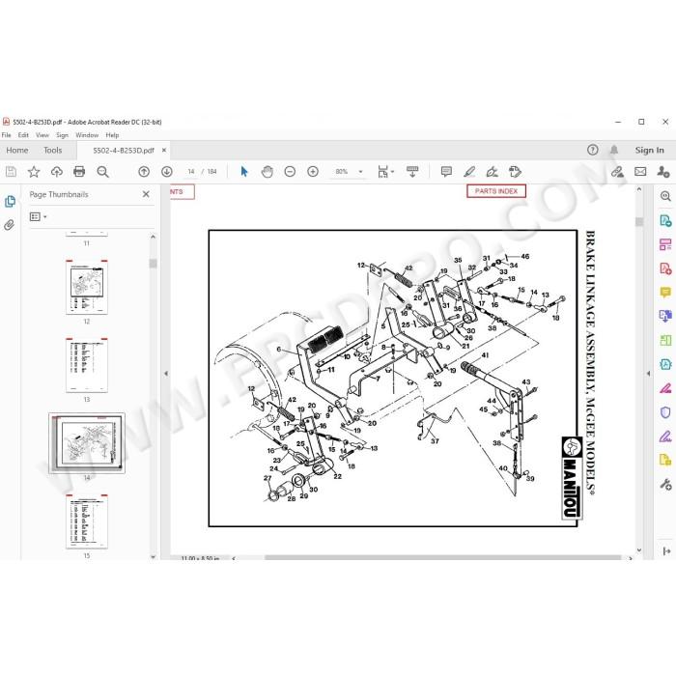Share a link to this file
This screenshot has width=676, height=676.
coord(617,172)
